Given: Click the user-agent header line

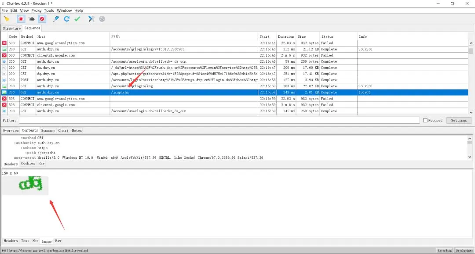Looking at the screenshot, I should click(x=139, y=157).
